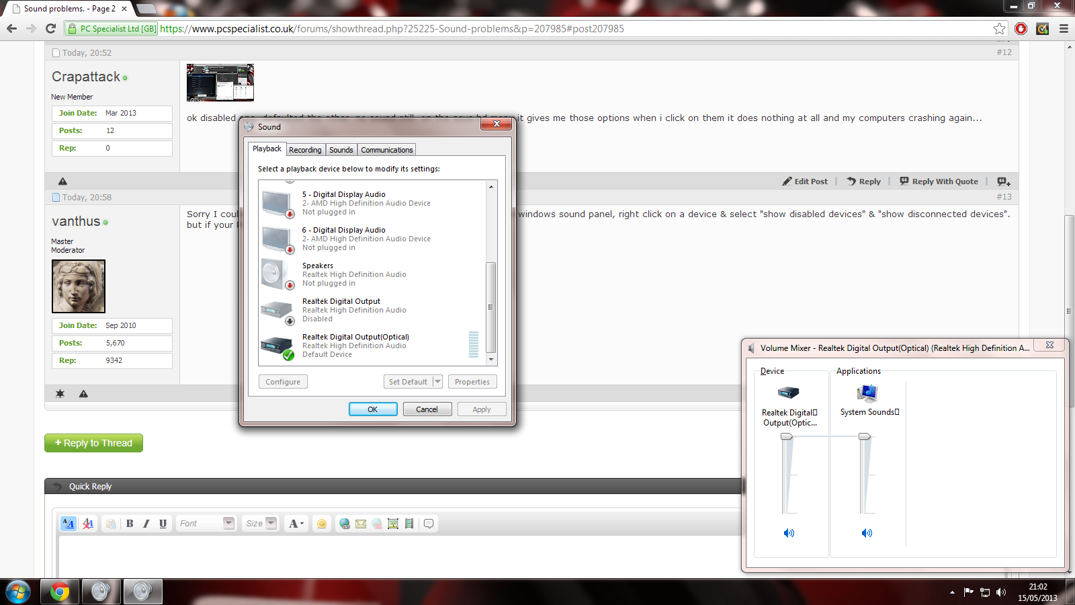Switch to the Sounds tab
This screenshot has width=1075, height=605.
pyautogui.click(x=341, y=150)
